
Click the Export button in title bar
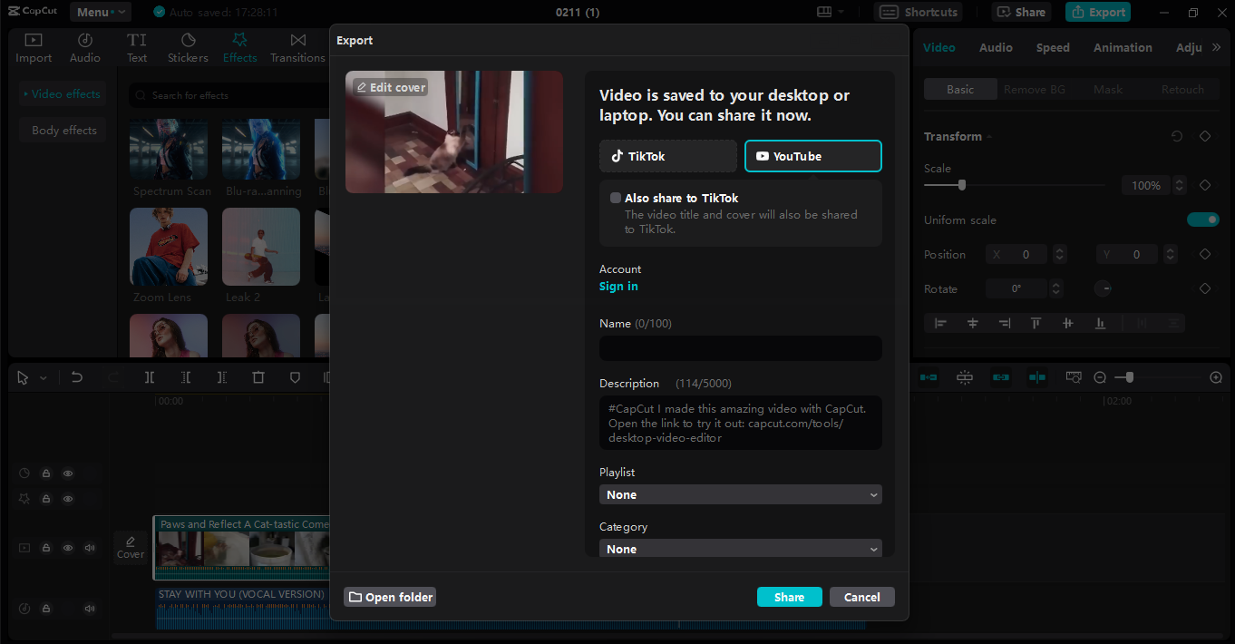(x=1098, y=12)
